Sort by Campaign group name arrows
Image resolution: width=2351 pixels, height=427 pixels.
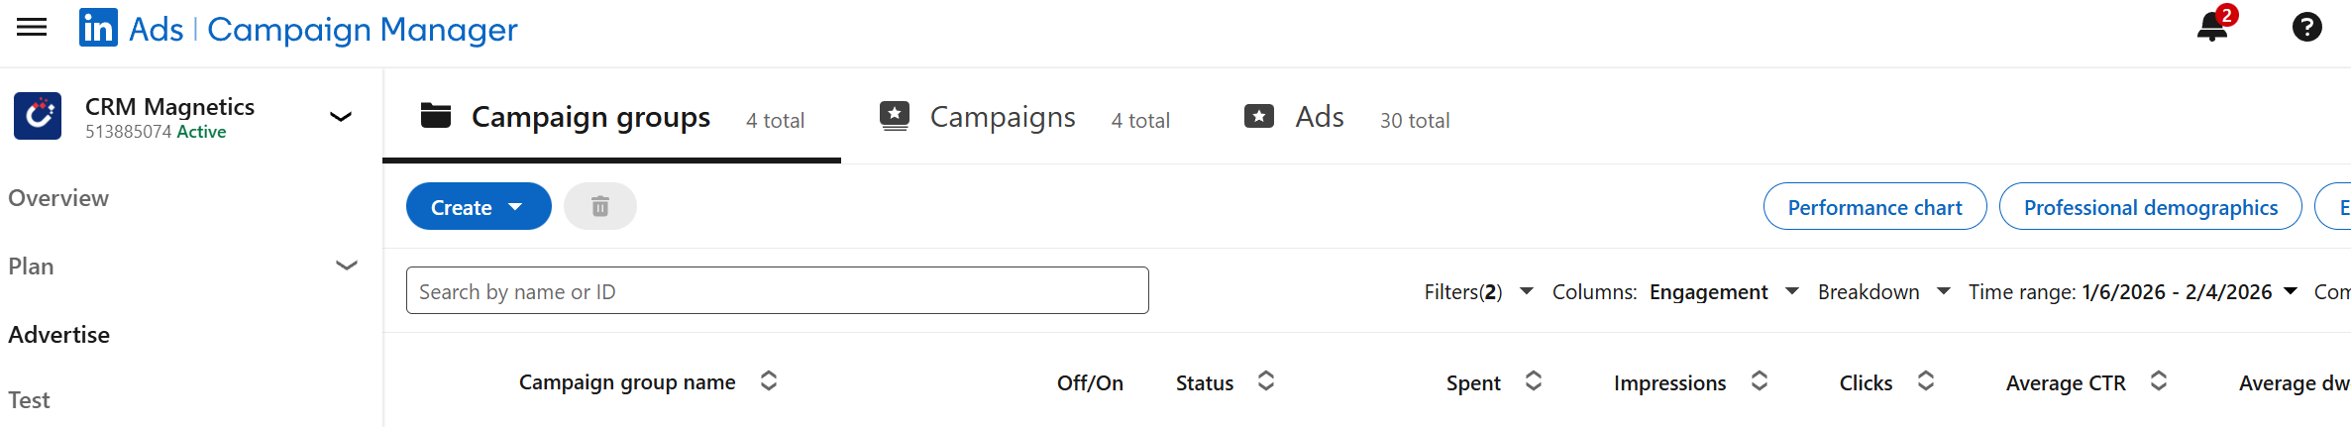769,381
